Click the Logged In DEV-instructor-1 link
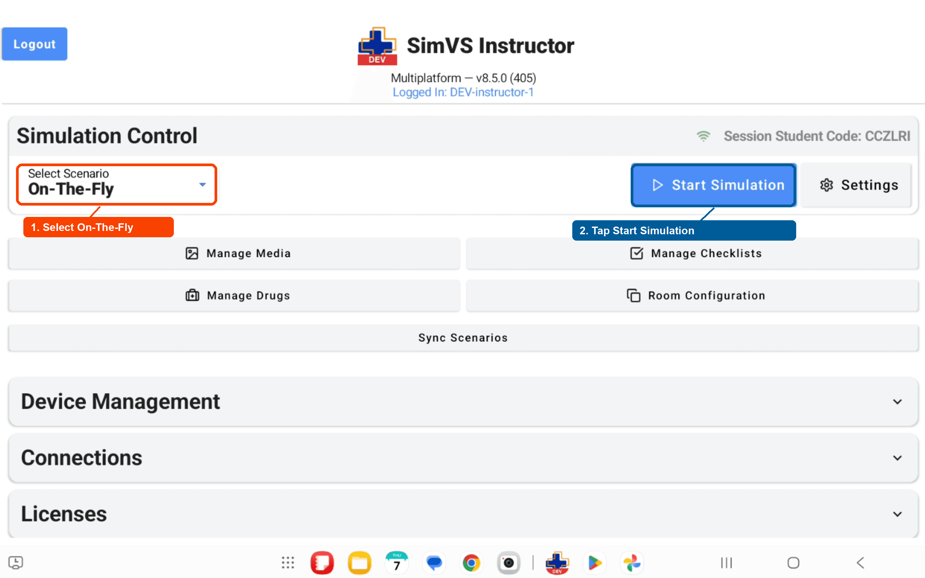 463,92
